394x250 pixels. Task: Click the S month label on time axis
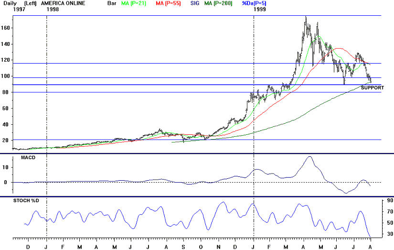(183, 247)
